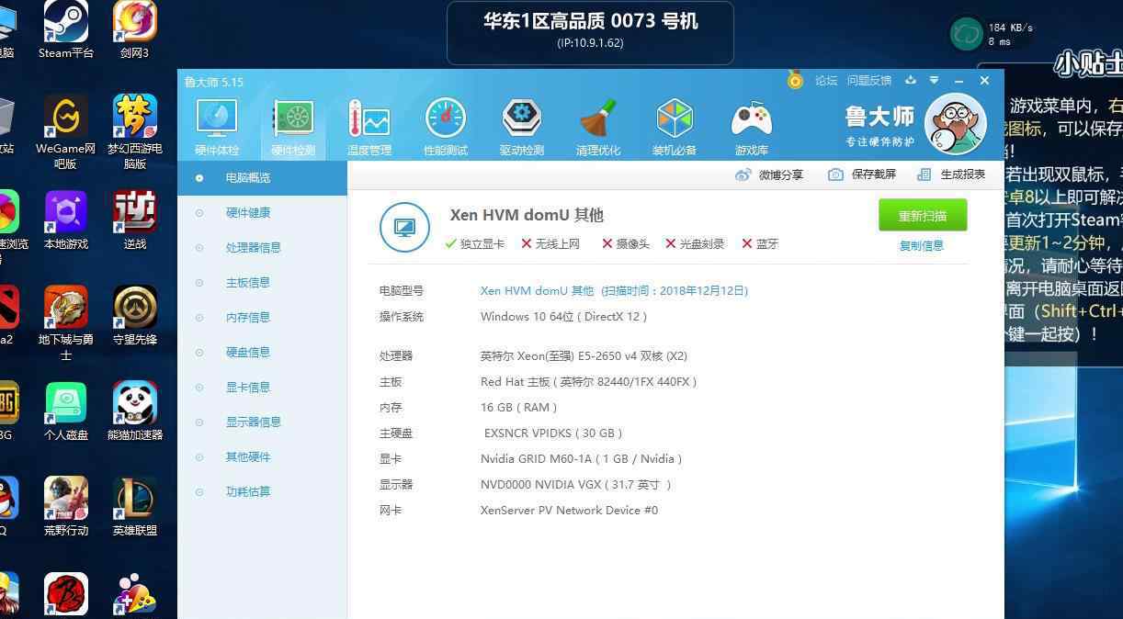
Task: Open the title bar dropdown arrow menu
Action: (x=934, y=81)
